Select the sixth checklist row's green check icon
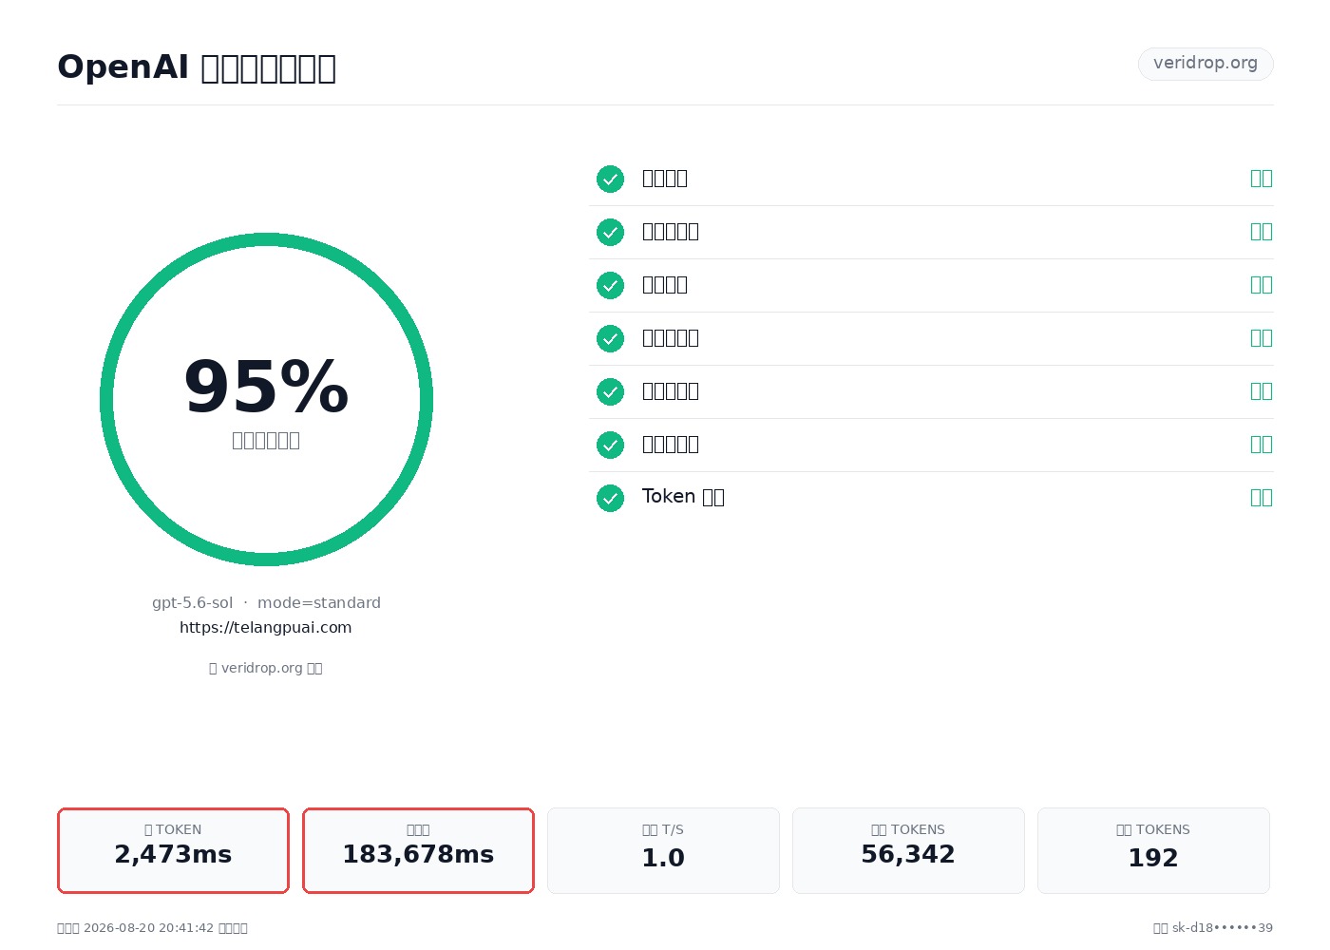The height and width of the screenshot is (950, 1330). [x=610, y=445]
